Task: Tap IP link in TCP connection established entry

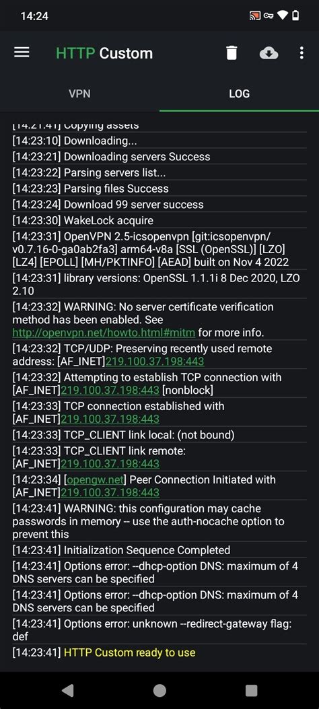Action: [110, 419]
